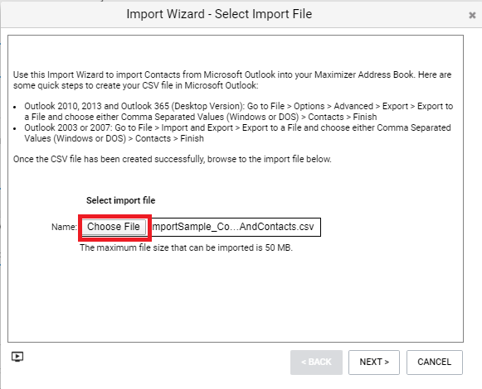
Task: Click the disabled Back button
Action: point(316,363)
